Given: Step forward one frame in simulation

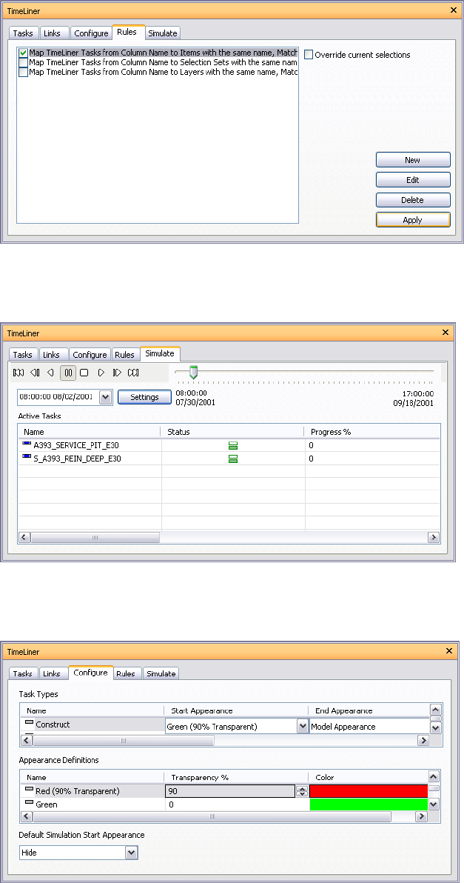Looking at the screenshot, I should pos(118,372).
